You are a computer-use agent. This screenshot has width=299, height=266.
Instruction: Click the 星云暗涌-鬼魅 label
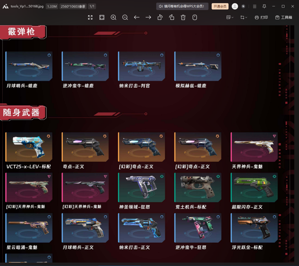(x=22, y=247)
